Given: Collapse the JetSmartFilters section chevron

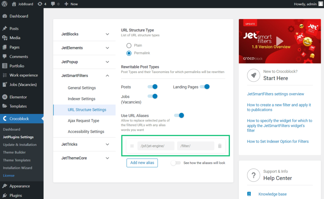Looking at the screenshot, I should coord(108,76).
